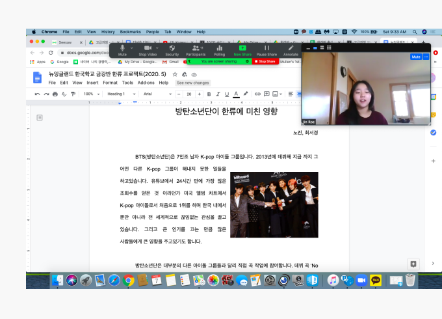Image resolution: width=442 pixels, height=319 pixels.
Task: Open the Zoom Security shield menu
Action: click(x=172, y=50)
